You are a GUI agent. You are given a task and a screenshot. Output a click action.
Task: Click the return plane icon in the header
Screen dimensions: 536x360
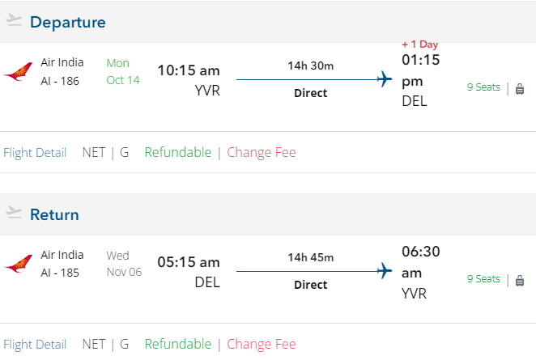tap(13, 213)
